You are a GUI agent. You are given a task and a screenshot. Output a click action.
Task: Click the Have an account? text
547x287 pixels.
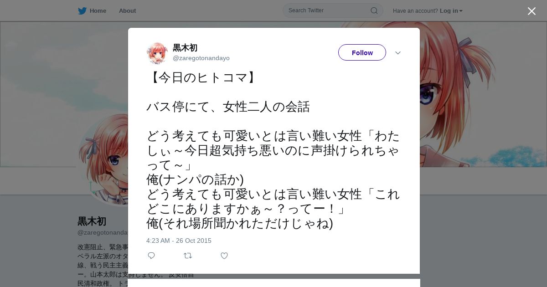point(415,11)
